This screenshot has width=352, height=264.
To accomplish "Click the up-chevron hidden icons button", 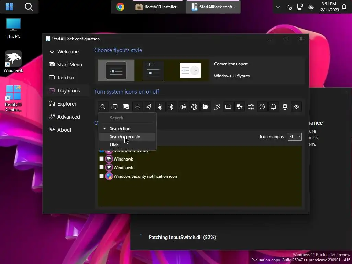I will (x=137, y=107).
